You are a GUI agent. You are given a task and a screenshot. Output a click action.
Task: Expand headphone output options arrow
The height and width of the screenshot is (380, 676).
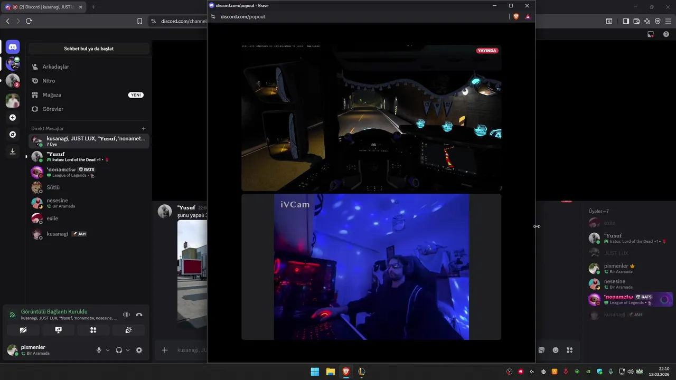(x=128, y=350)
